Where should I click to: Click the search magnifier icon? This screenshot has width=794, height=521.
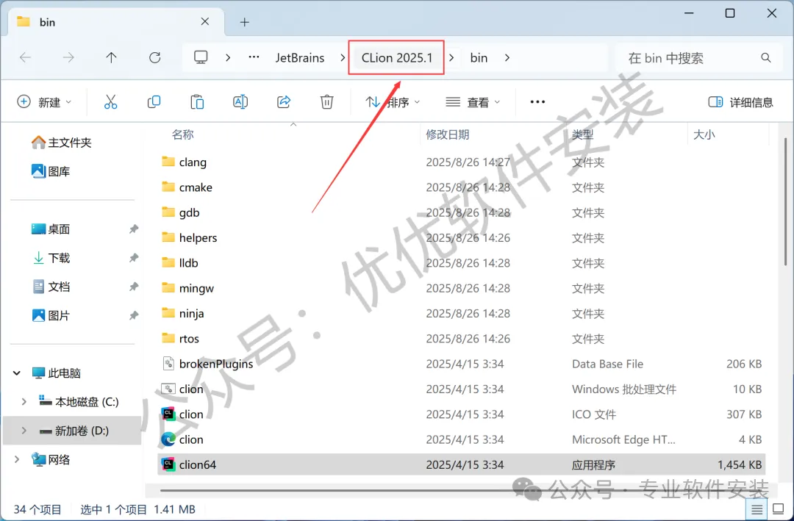click(765, 58)
